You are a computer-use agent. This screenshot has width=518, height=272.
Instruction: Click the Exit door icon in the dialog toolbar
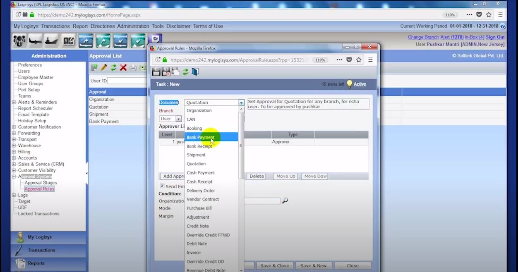tap(195, 71)
